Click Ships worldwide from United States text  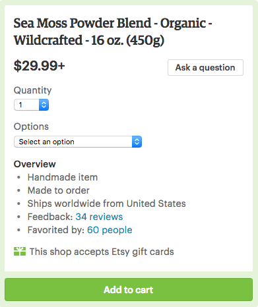107,204
